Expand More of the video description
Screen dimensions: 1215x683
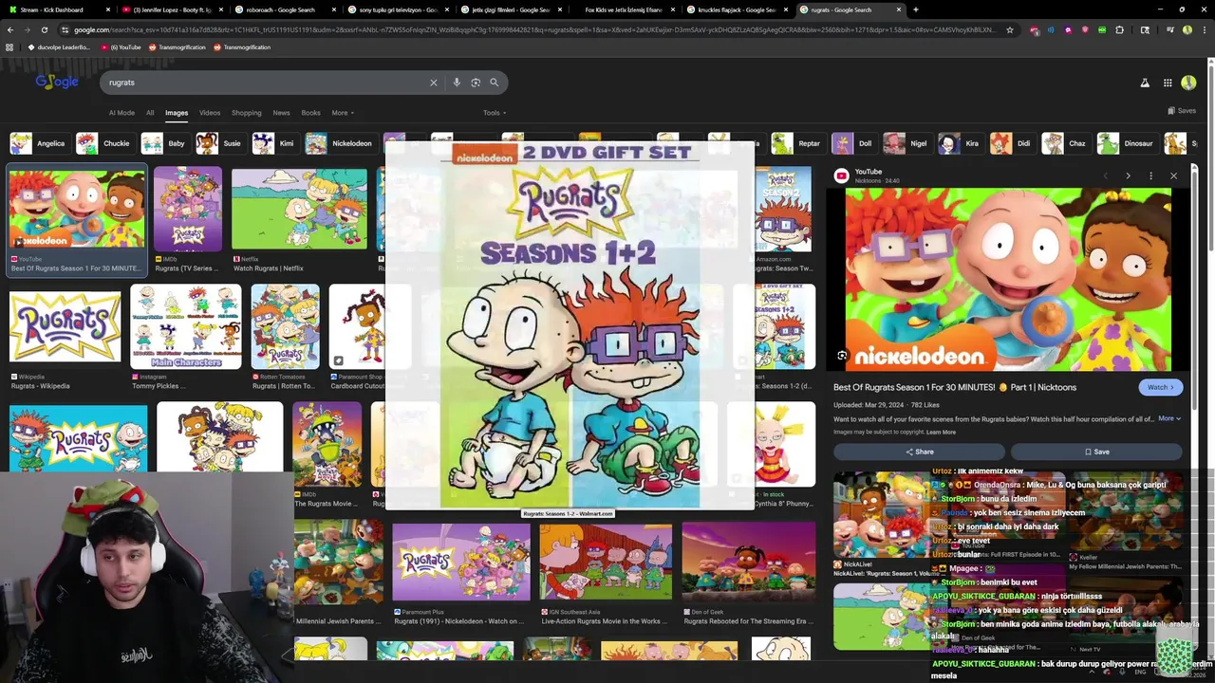coord(1169,418)
